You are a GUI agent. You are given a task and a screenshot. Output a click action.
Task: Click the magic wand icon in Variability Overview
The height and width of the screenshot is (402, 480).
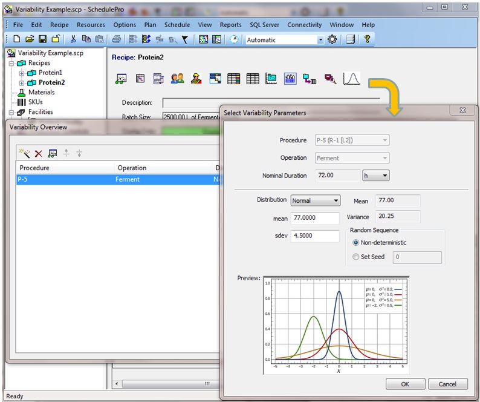25,154
